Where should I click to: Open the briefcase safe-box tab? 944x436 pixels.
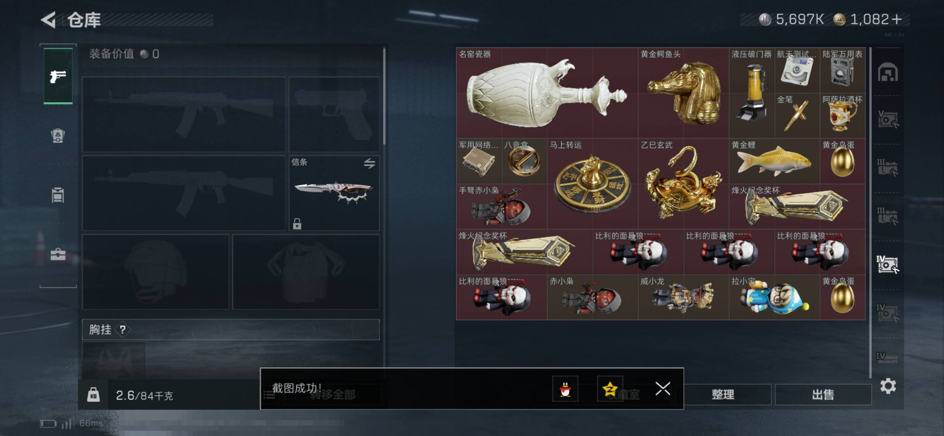click(x=58, y=254)
